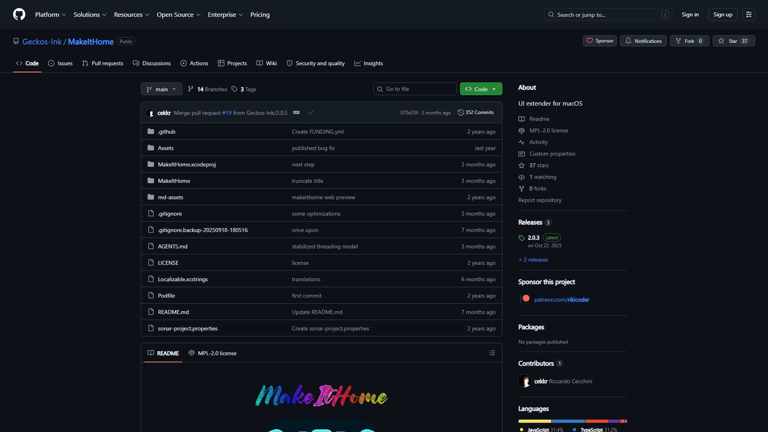Open the md-assets folder

click(170, 197)
